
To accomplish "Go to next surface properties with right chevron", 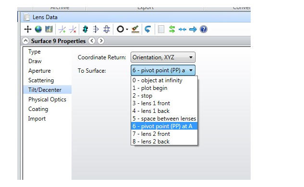I will (x=101, y=41).
